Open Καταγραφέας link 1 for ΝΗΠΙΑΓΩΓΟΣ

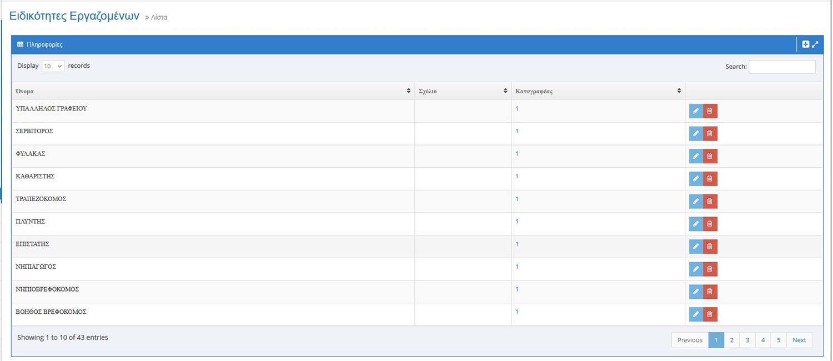click(x=517, y=267)
